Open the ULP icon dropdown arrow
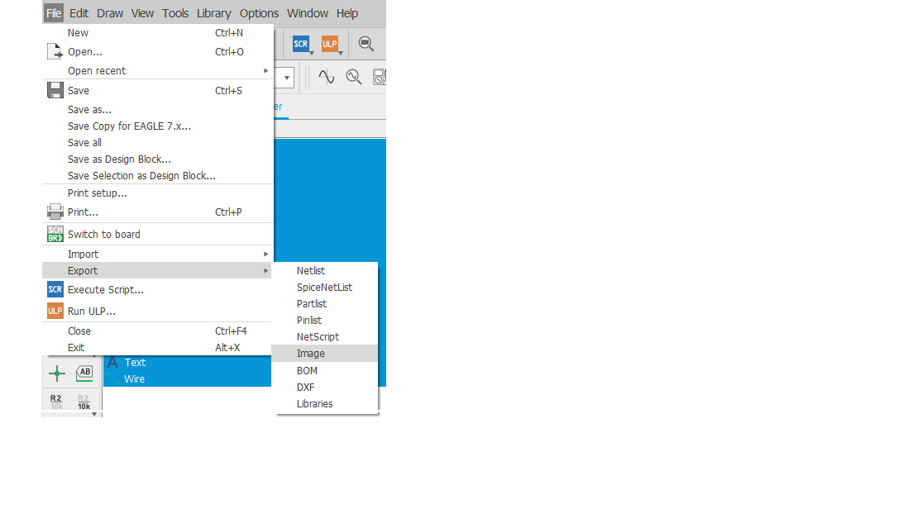Image resolution: width=908 pixels, height=509 pixels. pyautogui.click(x=341, y=53)
